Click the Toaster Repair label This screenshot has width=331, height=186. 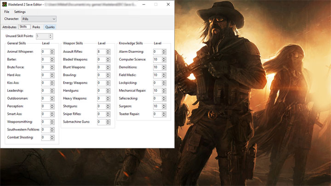pyautogui.click(x=129, y=114)
